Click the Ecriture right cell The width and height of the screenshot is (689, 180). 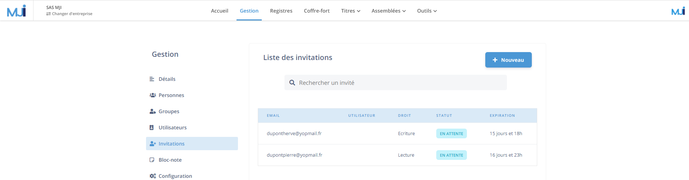[x=406, y=134]
